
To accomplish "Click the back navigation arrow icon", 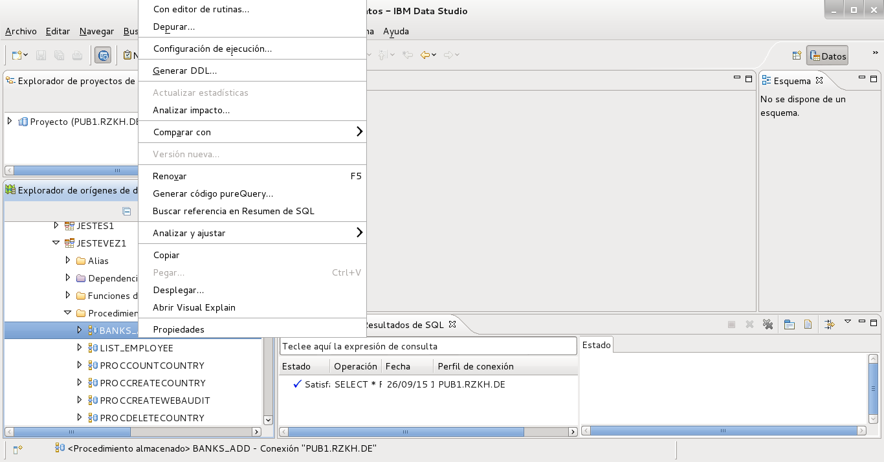I will point(425,56).
